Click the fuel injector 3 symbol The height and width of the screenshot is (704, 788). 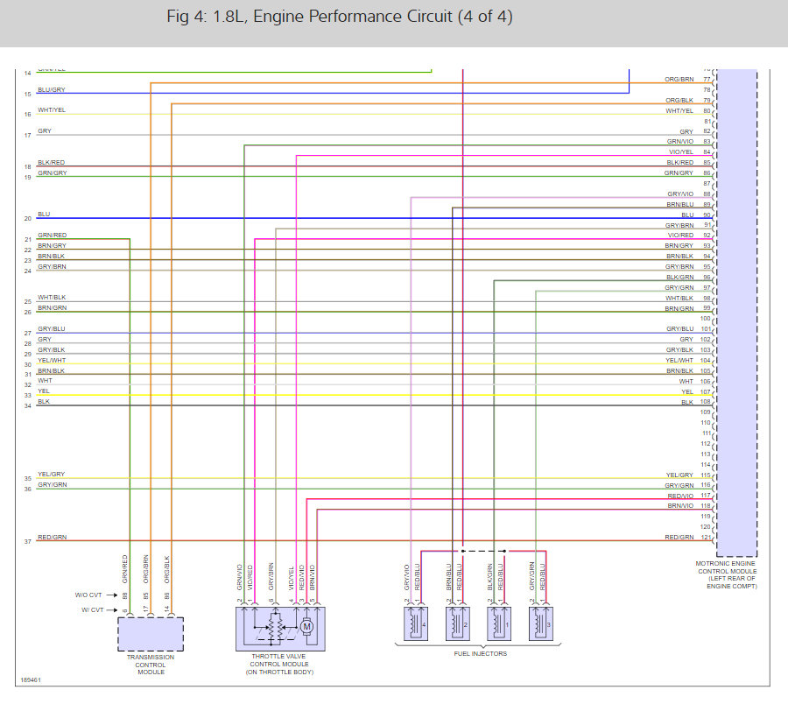click(541, 623)
